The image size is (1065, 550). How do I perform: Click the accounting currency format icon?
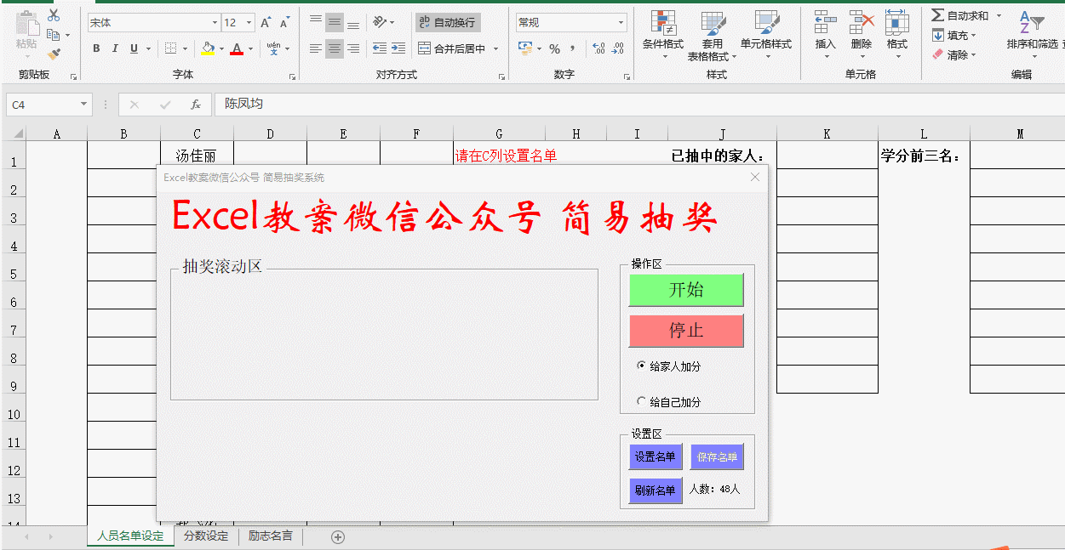tap(525, 48)
